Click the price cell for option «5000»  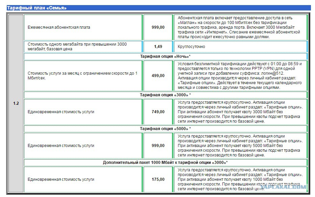click(158, 146)
